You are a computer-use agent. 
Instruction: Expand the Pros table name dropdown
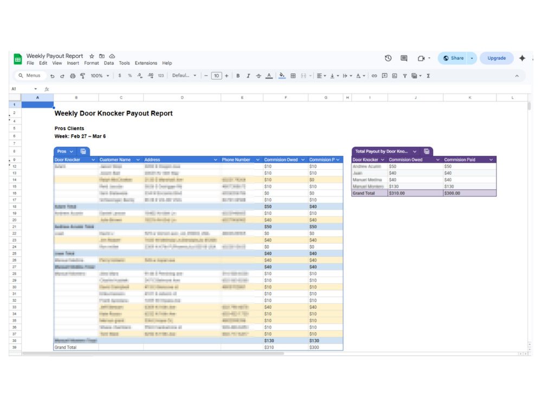point(71,151)
